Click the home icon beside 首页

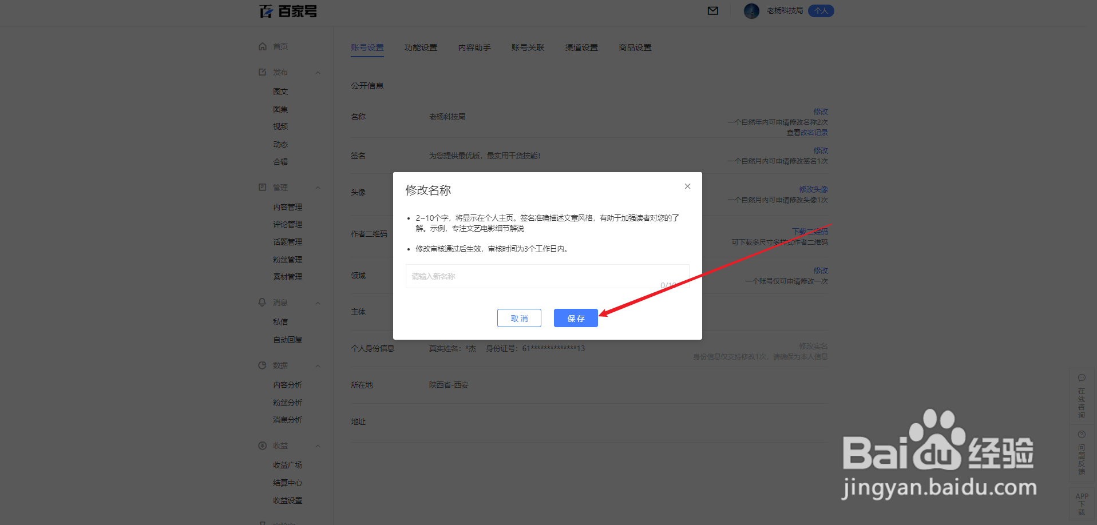tap(263, 46)
